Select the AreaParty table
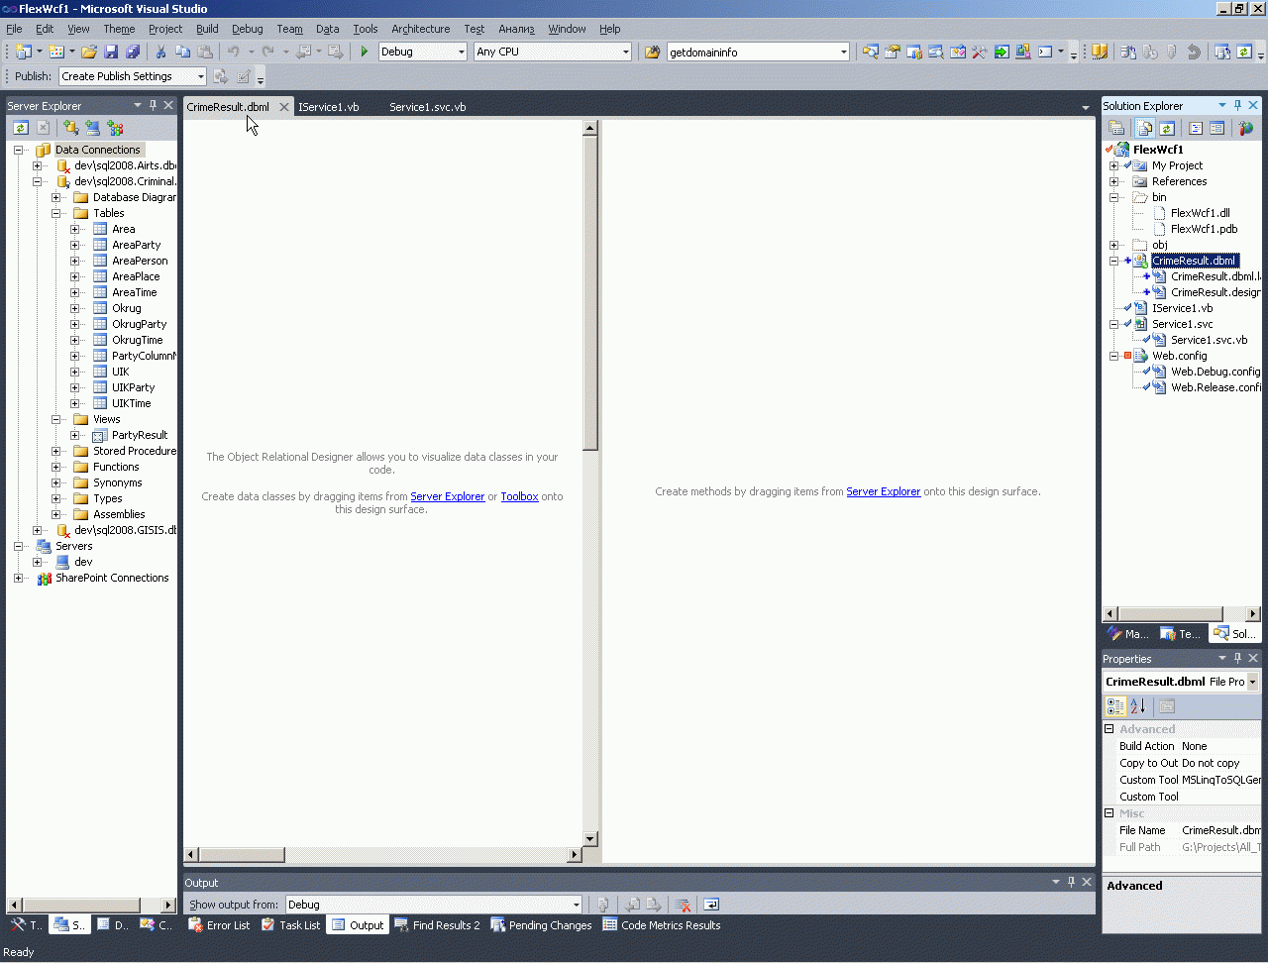 click(x=136, y=245)
